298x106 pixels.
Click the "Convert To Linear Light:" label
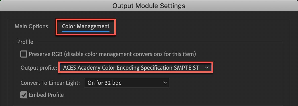(50, 83)
